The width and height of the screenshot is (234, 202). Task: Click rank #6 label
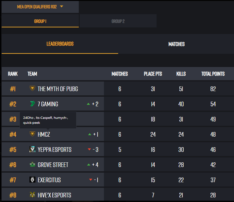point(13,165)
